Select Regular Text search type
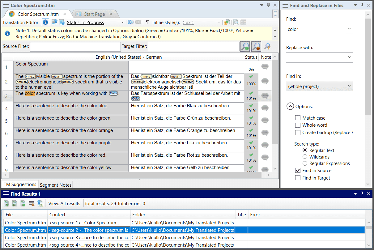 point(305,150)
